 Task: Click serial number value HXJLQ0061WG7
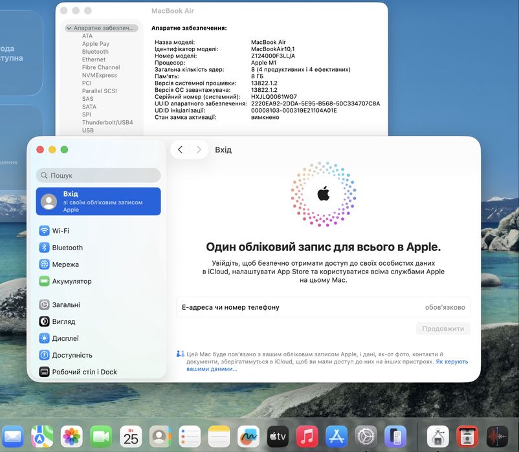(274, 97)
